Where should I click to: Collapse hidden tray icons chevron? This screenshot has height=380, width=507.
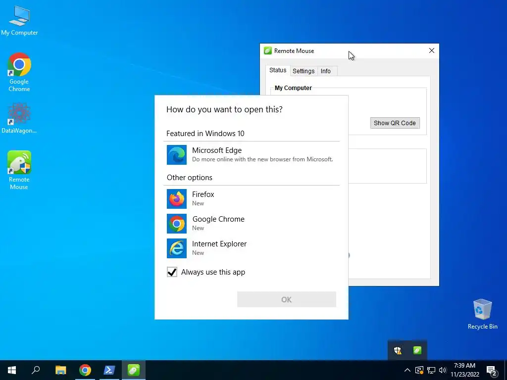[407, 370]
